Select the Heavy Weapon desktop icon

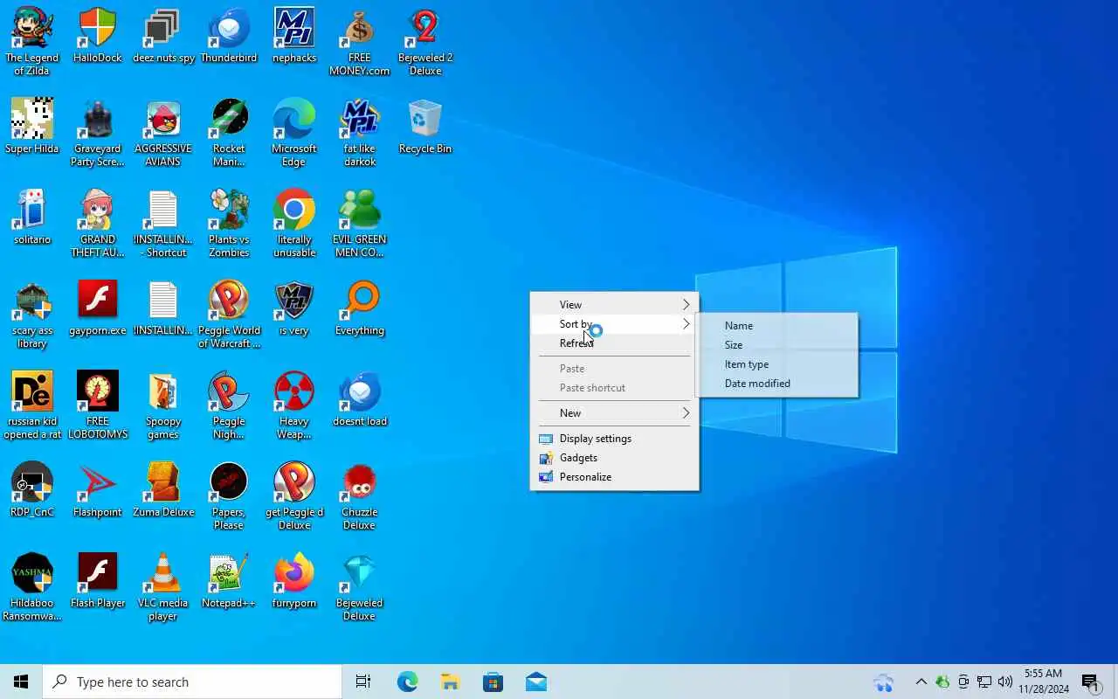pyautogui.click(x=294, y=405)
